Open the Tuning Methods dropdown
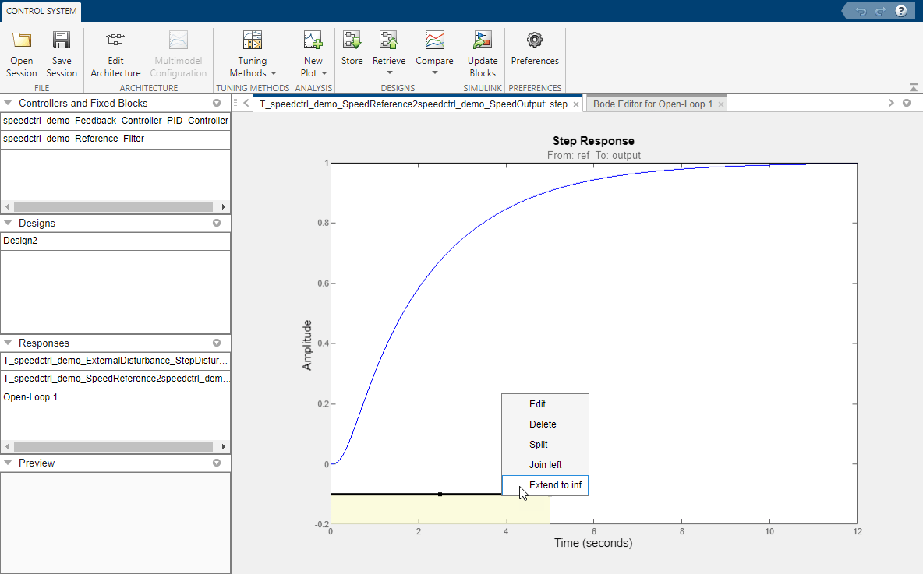The width and height of the screenshot is (923, 574). (x=252, y=66)
